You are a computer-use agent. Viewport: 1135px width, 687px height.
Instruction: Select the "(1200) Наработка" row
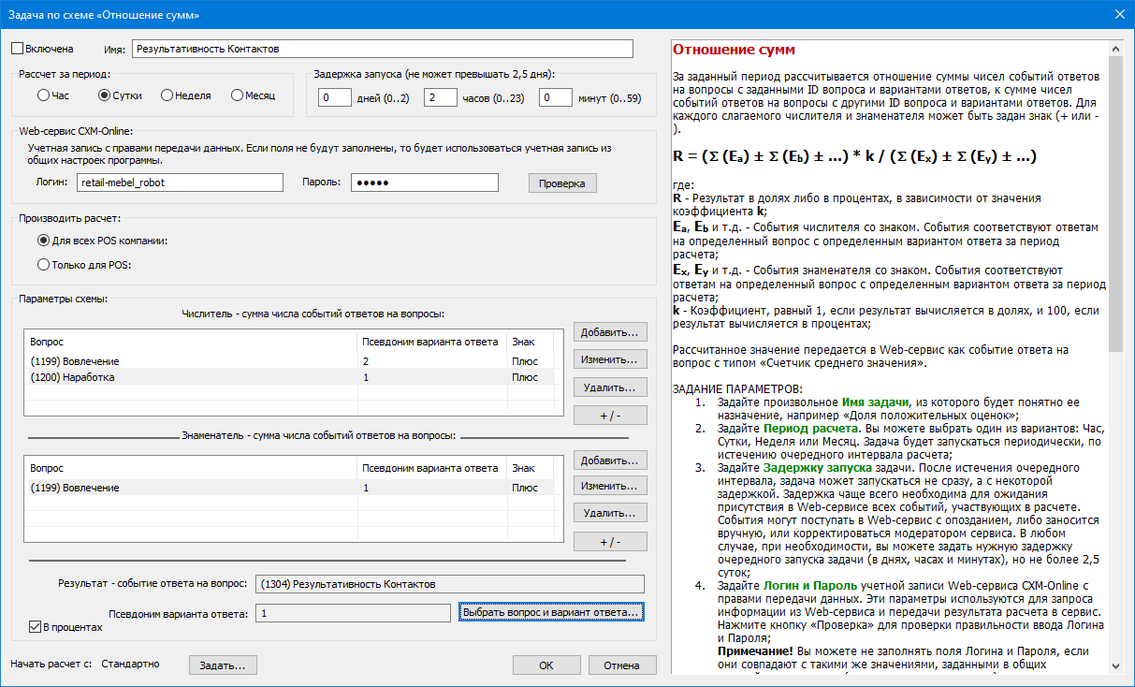[187, 377]
